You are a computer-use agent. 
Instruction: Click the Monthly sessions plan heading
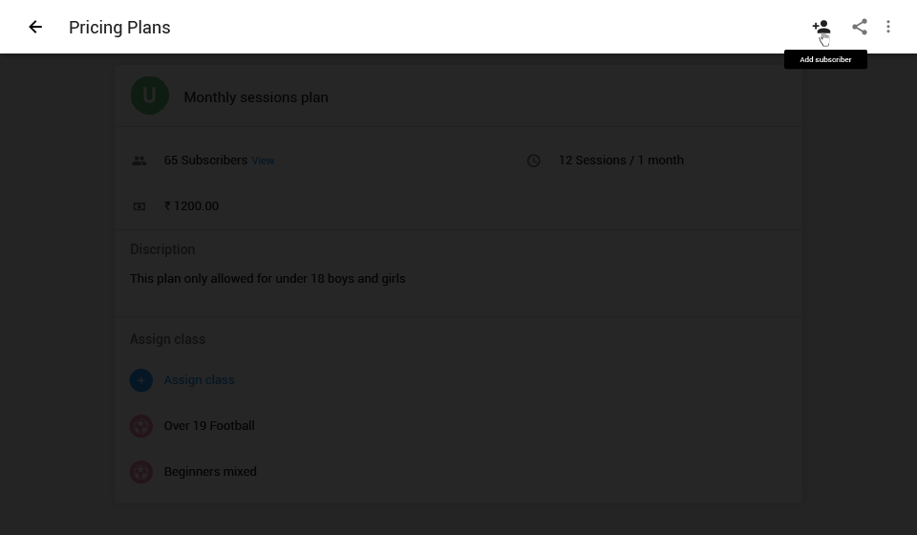255,96
